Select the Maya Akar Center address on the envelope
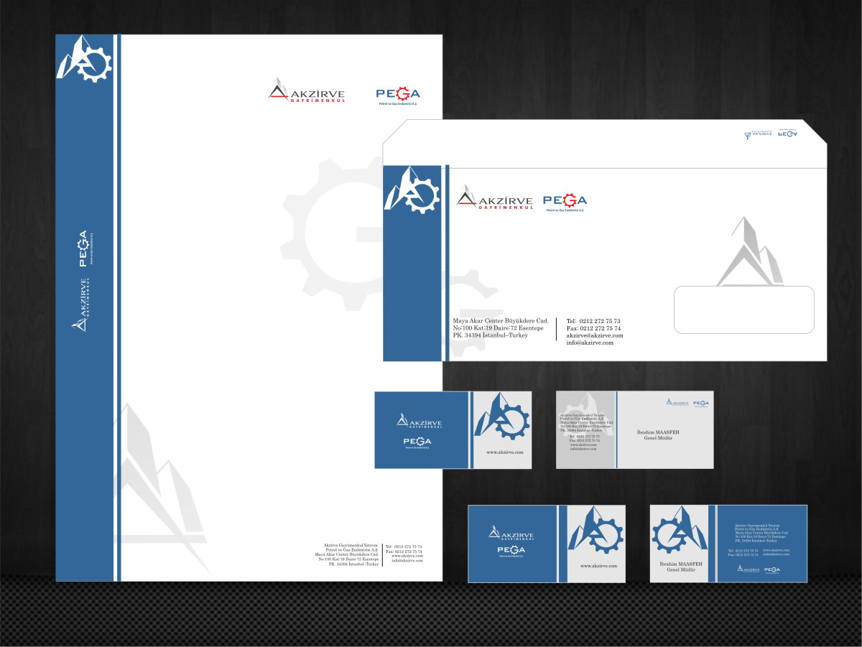Screen dimensions: 862x647 (501, 328)
